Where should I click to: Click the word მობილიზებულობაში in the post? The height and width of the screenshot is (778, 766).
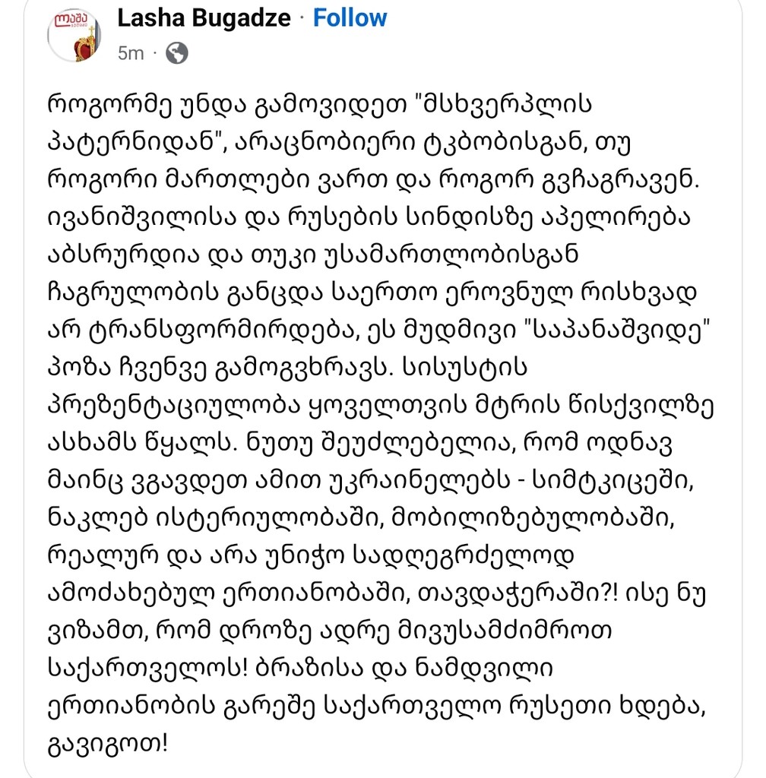[x=533, y=518]
